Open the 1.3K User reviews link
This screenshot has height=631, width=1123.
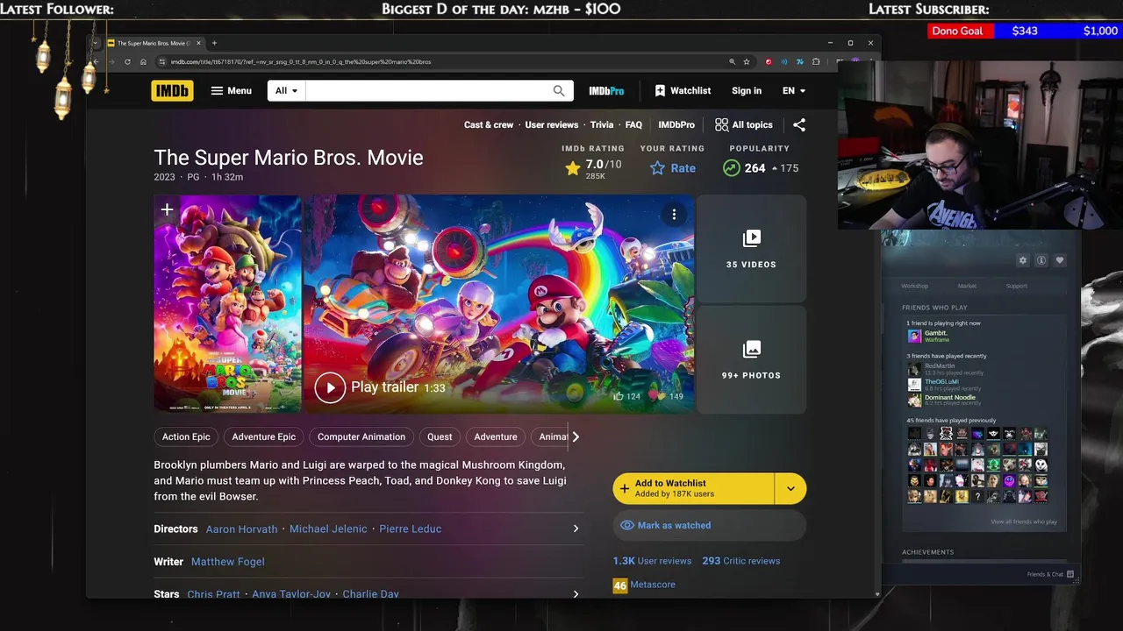(x=652, y=561)
